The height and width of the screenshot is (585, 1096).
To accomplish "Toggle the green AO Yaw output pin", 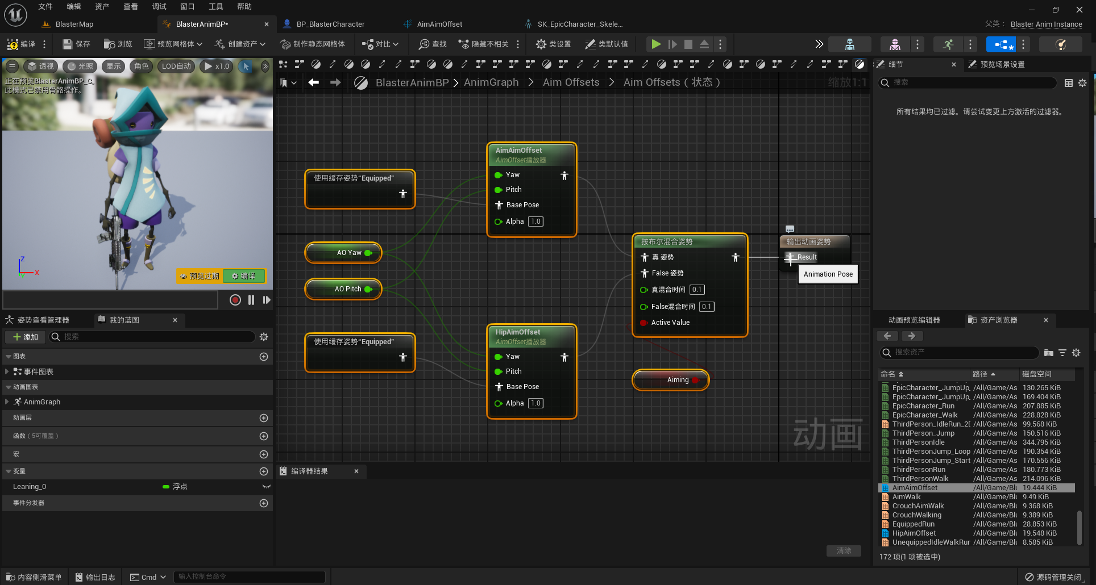I will pos(368,253).
